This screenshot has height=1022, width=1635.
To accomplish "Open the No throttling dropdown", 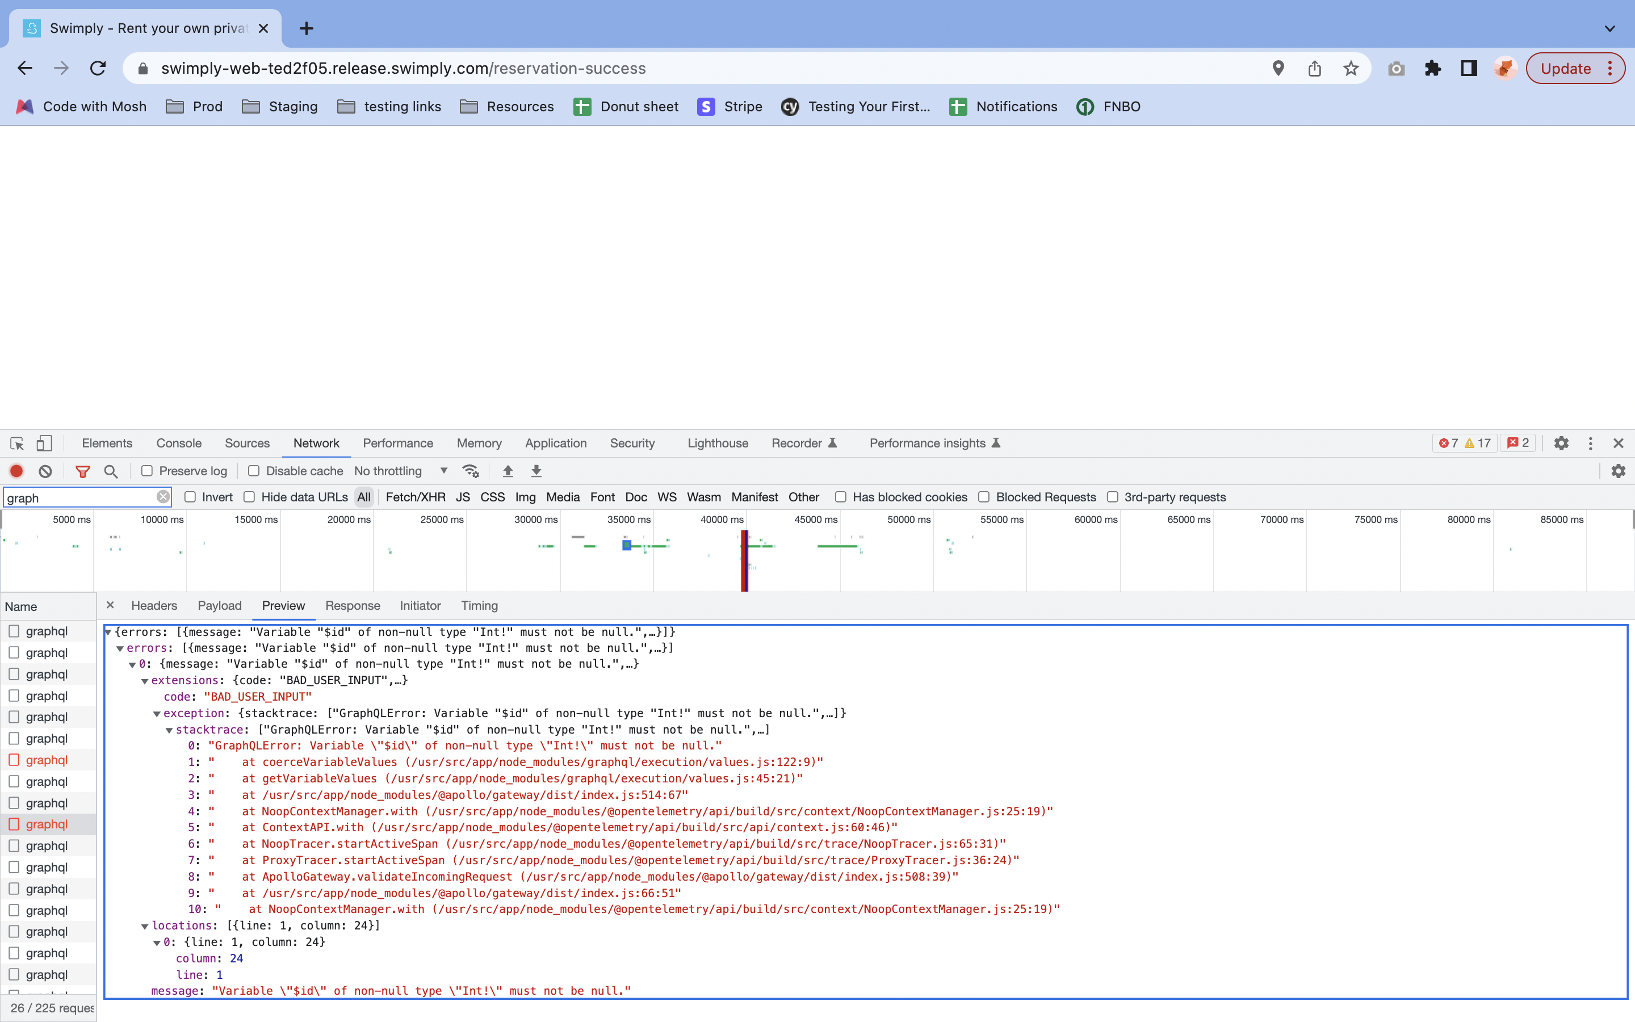I will click(400, 471).
